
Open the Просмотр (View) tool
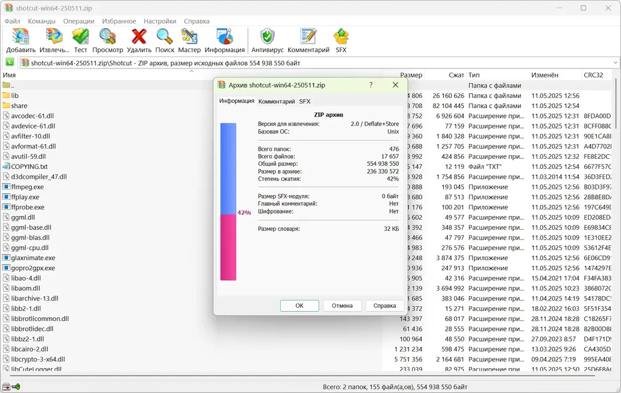coord(107,37)
